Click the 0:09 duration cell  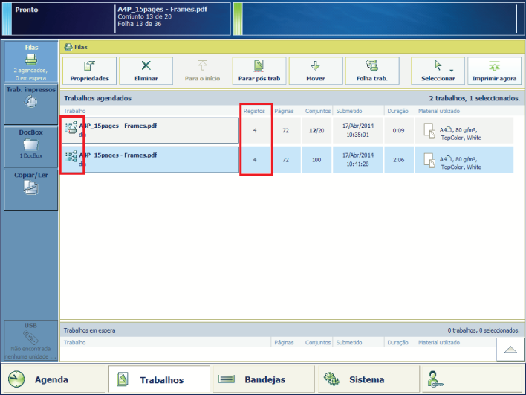tap(398, 130)
